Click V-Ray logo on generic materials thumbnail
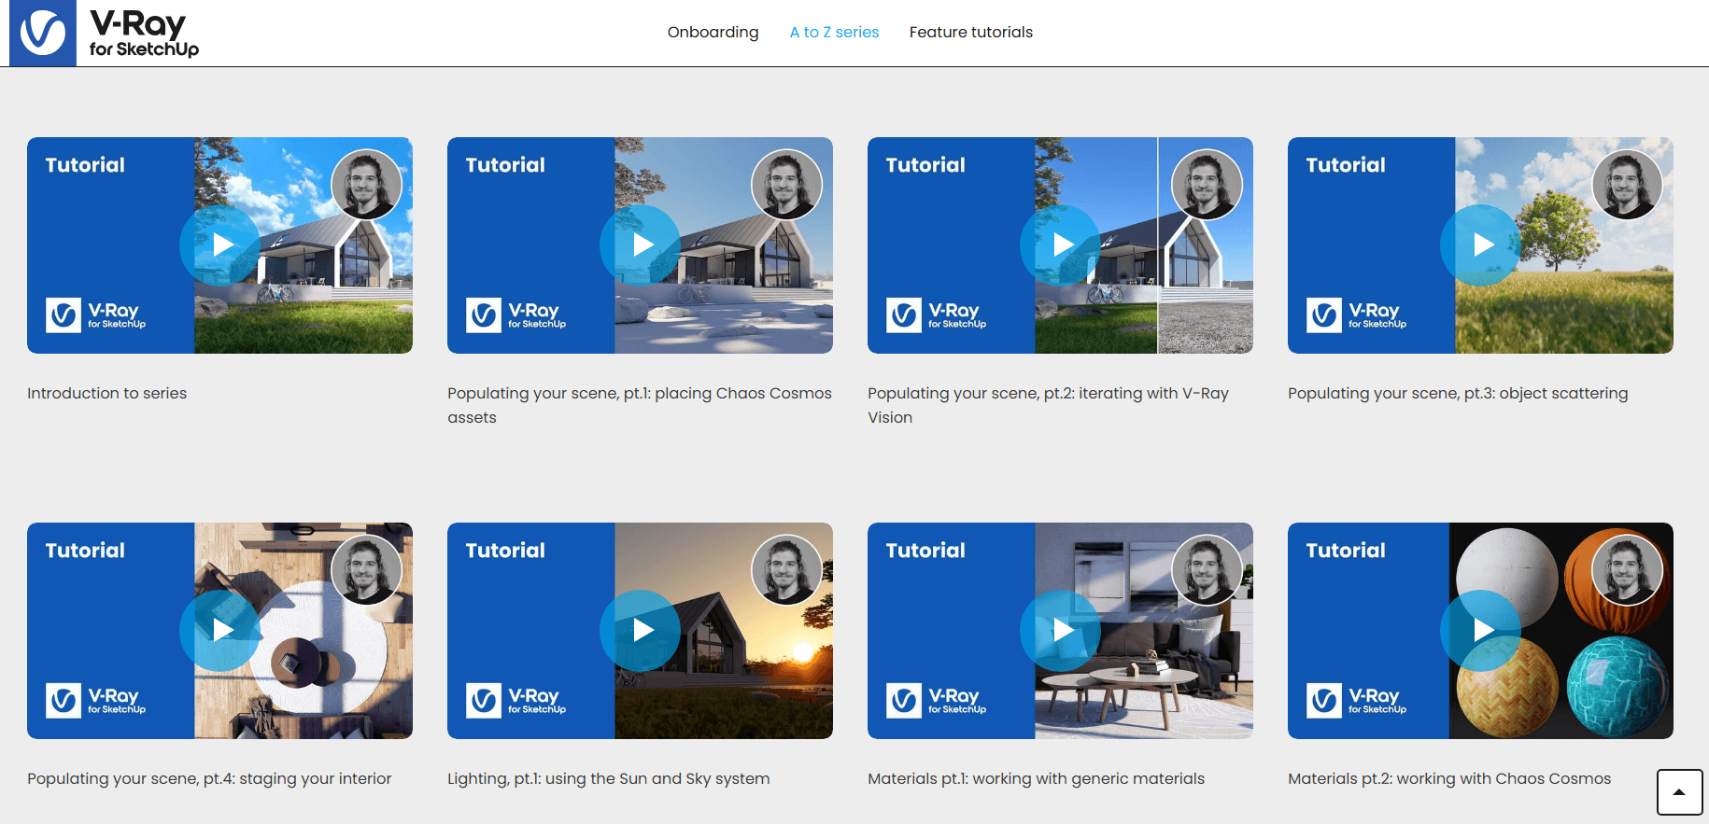Image resolution: width=1709 pixels, height=824 pixels. pyautogui.click(x=937, y=701)
